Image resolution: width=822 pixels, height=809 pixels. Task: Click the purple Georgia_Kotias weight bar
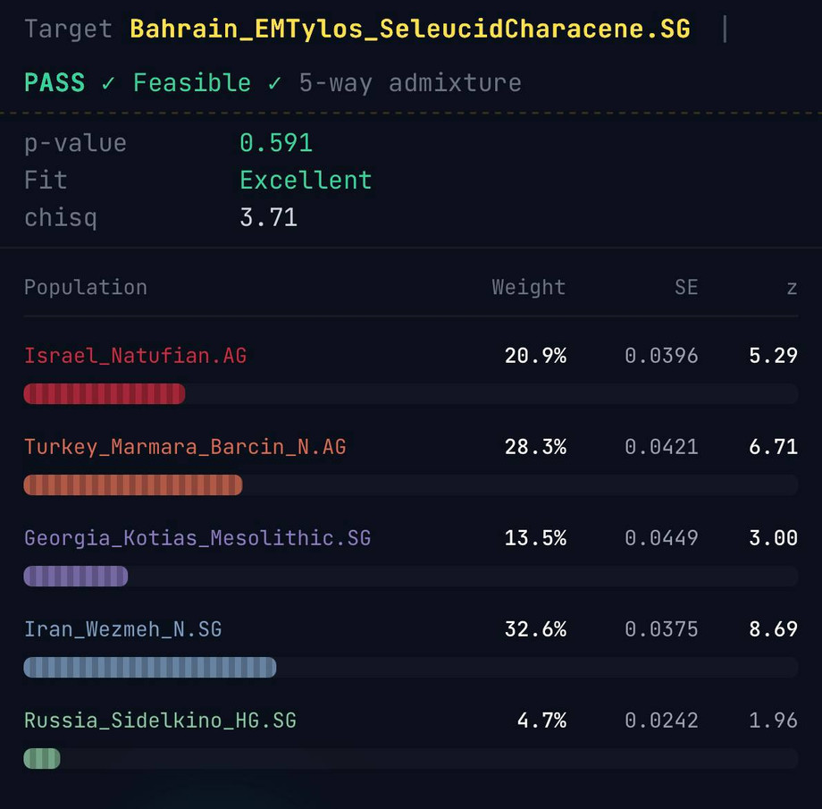click(x=76, y=576)
